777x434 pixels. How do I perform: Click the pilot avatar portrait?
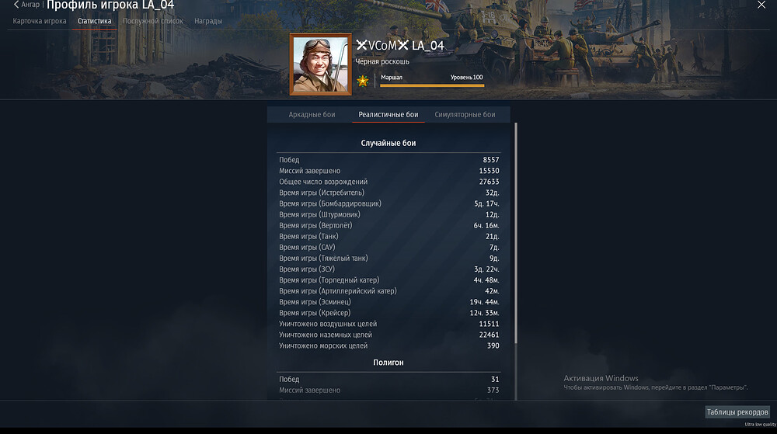pyautogui.click(x=321, y=64)
